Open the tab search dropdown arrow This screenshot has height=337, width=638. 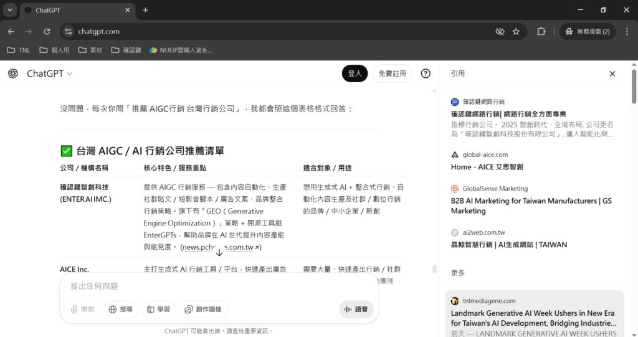coord(10,10)
